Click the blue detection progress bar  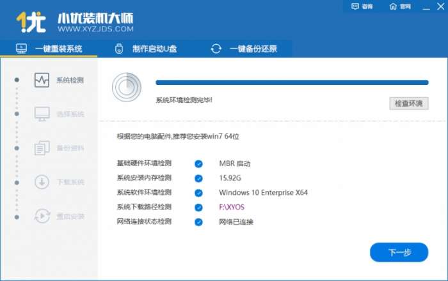click(292, 82)
